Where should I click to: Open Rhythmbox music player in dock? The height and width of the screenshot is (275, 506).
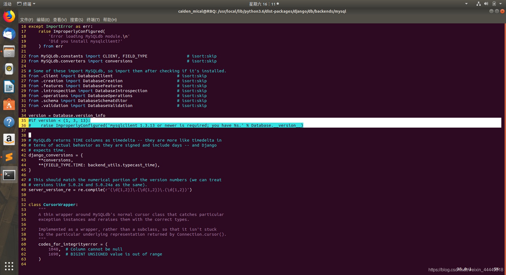(x=9, y=69)
